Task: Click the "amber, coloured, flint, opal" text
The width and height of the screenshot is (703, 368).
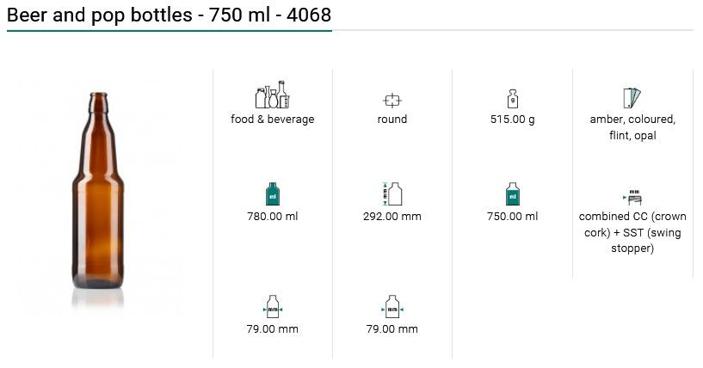Action: 632,127
